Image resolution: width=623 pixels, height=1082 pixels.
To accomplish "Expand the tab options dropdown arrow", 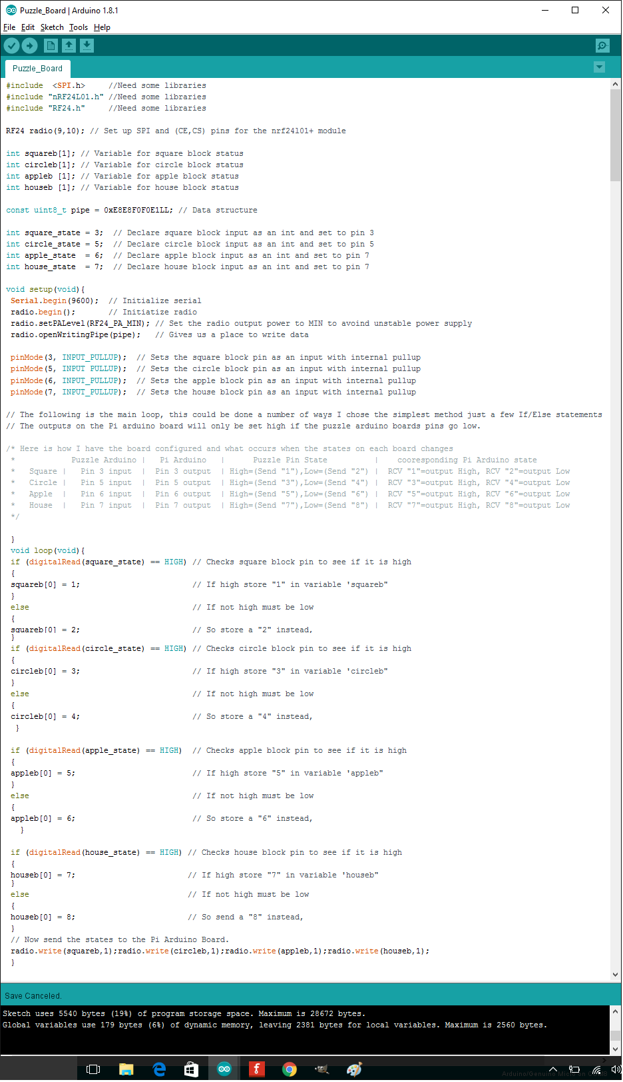I will (x=599, y=67).
